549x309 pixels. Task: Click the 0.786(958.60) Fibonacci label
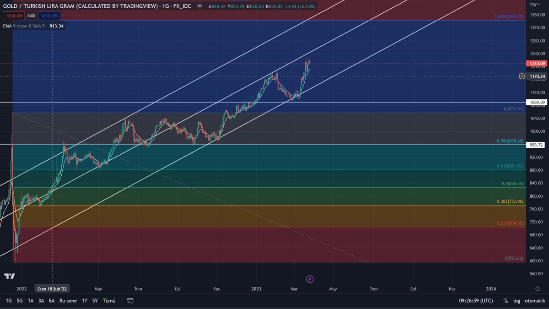tap(511, 141)
